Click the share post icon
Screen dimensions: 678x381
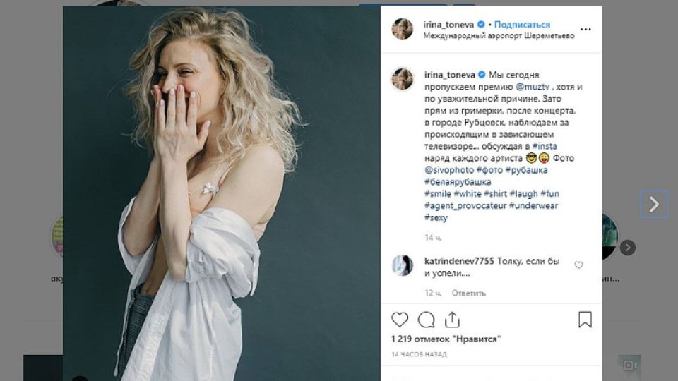point(452,320)
